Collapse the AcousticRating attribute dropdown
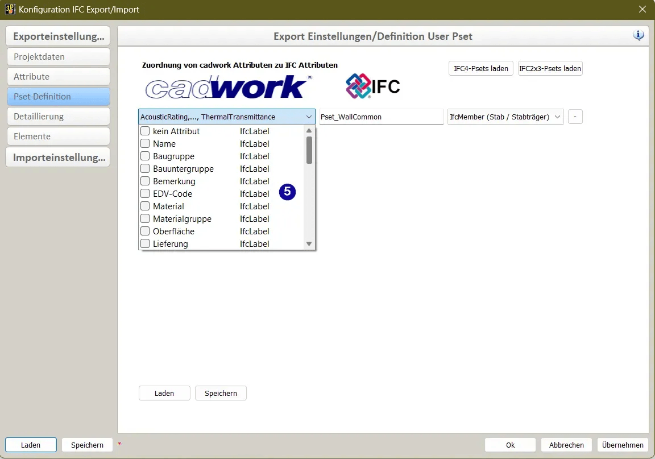This screenshot has width=655, height=459. click(x=309, y=117)
